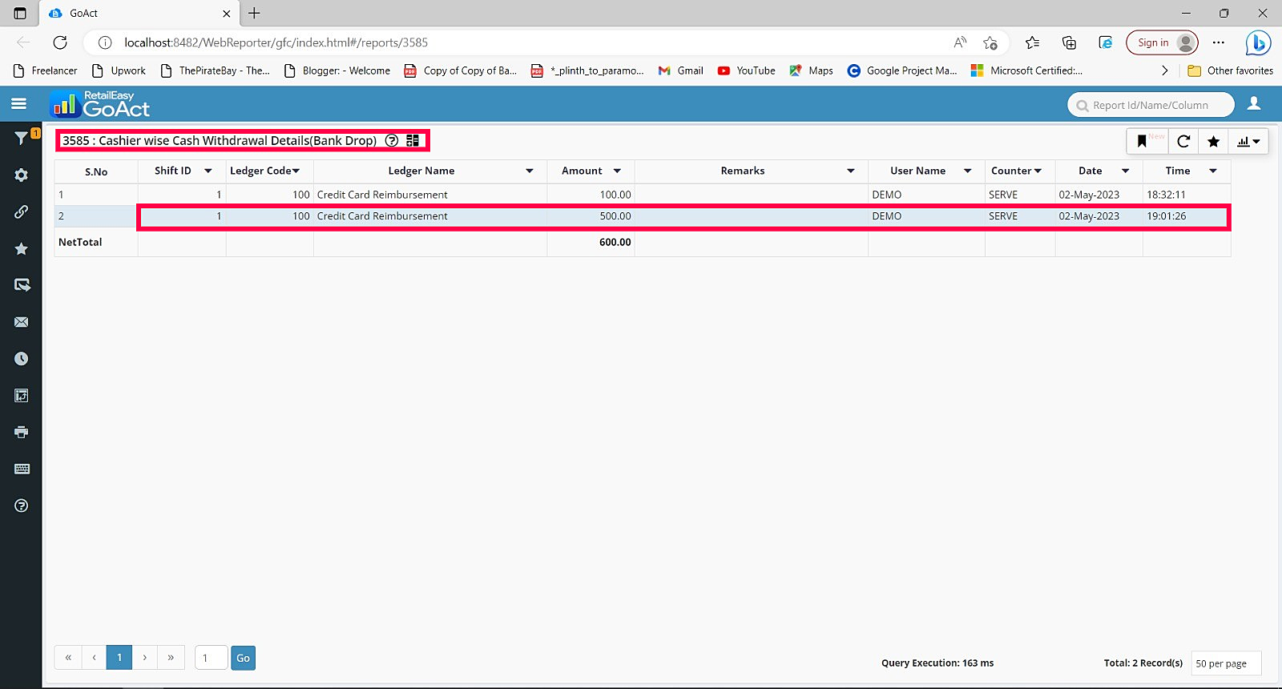Open the Remarks column dropdown

point(851,171)
